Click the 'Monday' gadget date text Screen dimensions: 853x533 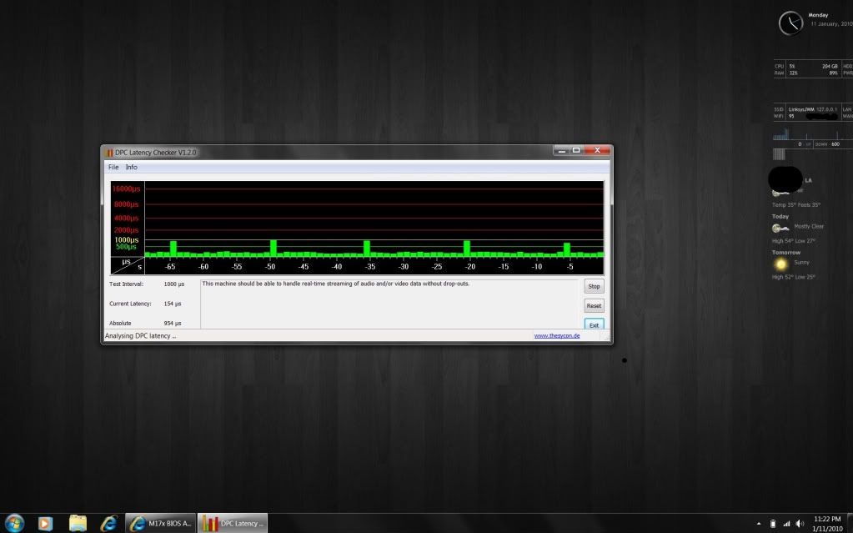point(818,15)
